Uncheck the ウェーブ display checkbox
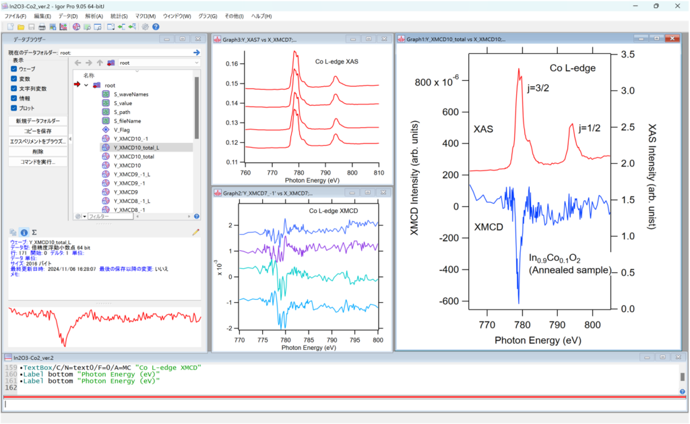The image size is (690, 424). (14, 69)
